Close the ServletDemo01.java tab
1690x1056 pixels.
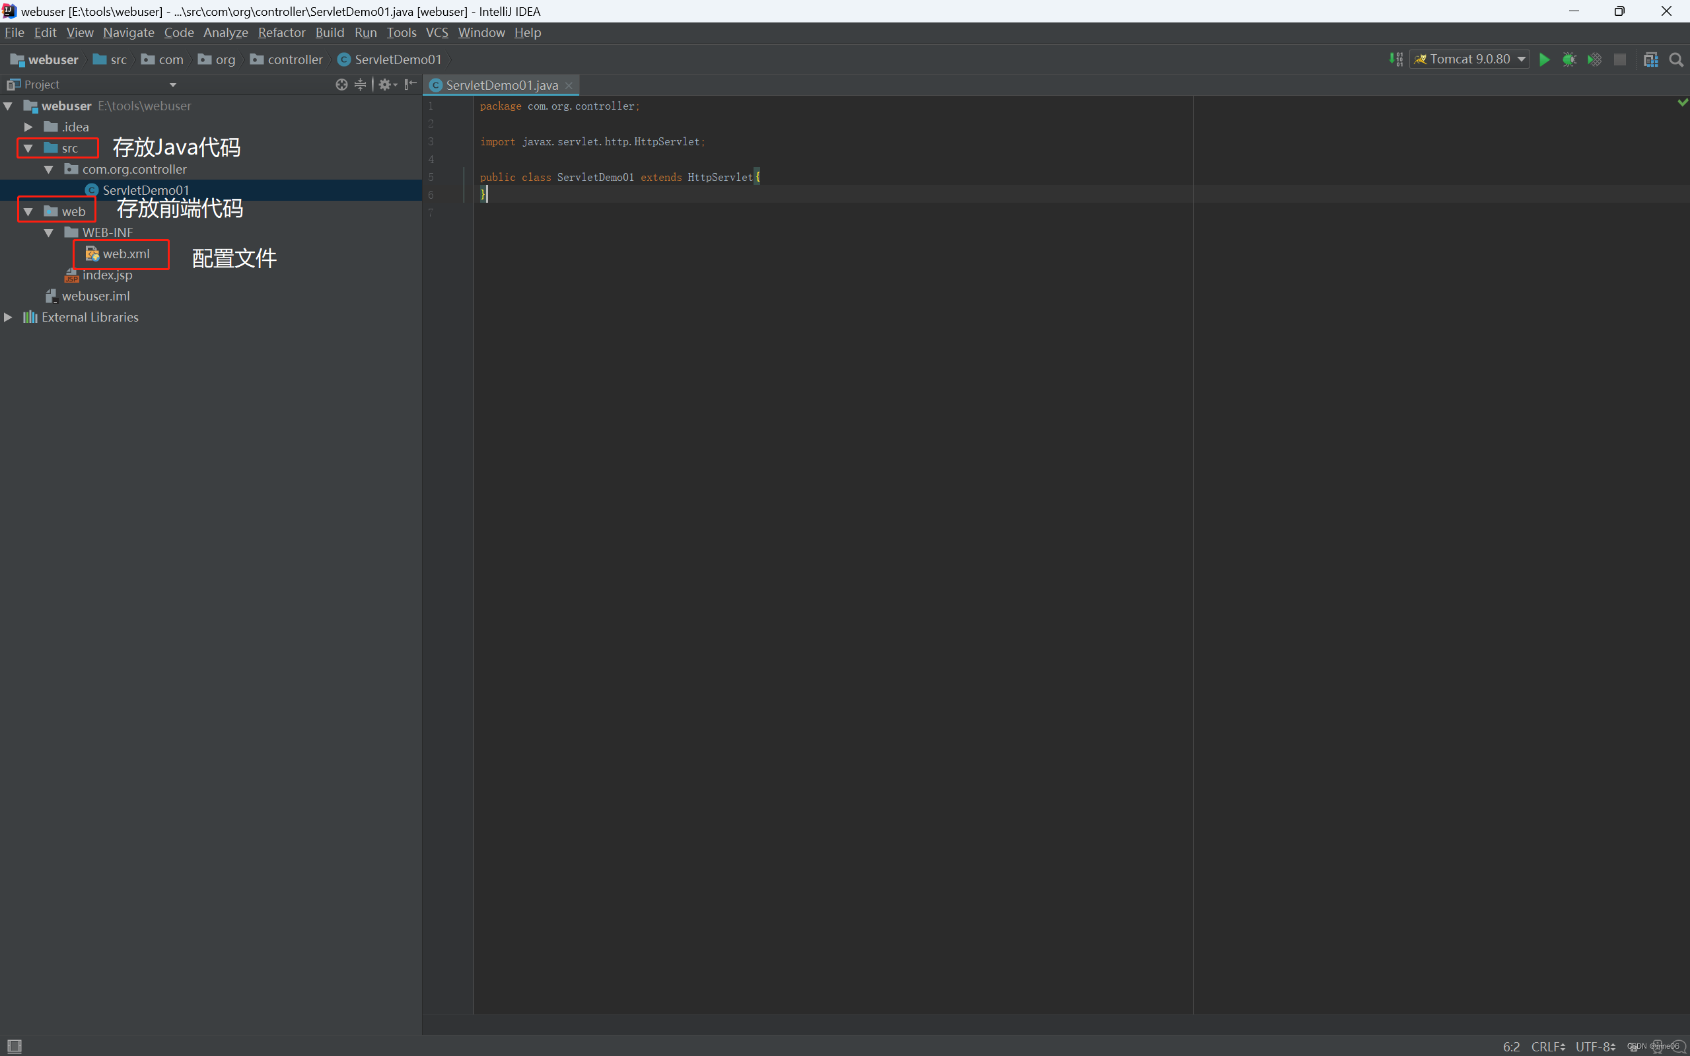click(x=569, y=85)
